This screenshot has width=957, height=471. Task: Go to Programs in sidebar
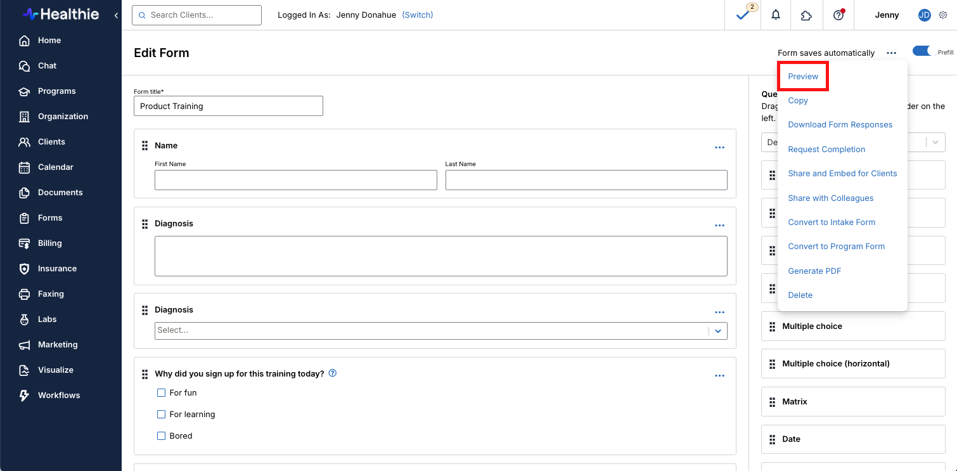click(48, 91)
